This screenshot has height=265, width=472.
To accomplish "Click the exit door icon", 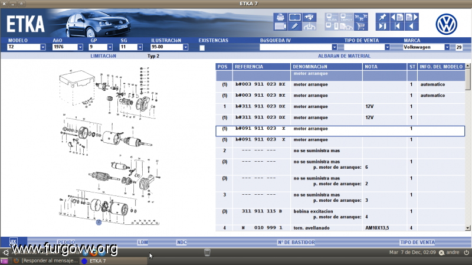I will click(382, 26).
